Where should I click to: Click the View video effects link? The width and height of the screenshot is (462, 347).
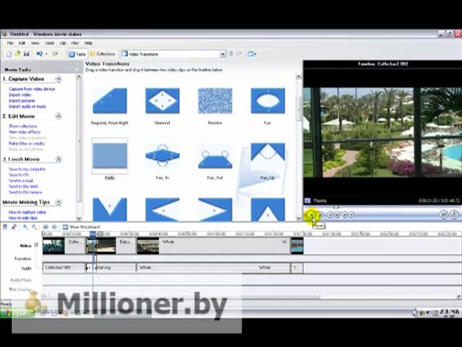point(25,132)
